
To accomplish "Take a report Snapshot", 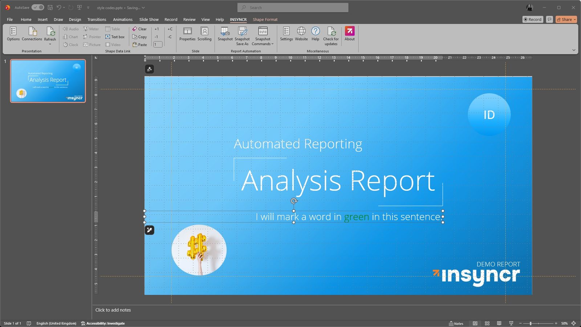I will pyautogui.click(x=225, y=34).
